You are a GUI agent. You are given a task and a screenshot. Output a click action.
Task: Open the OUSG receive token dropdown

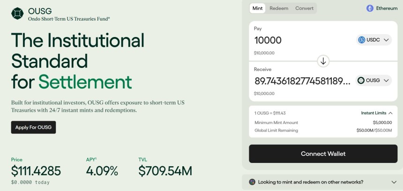[x=373, y=81]
